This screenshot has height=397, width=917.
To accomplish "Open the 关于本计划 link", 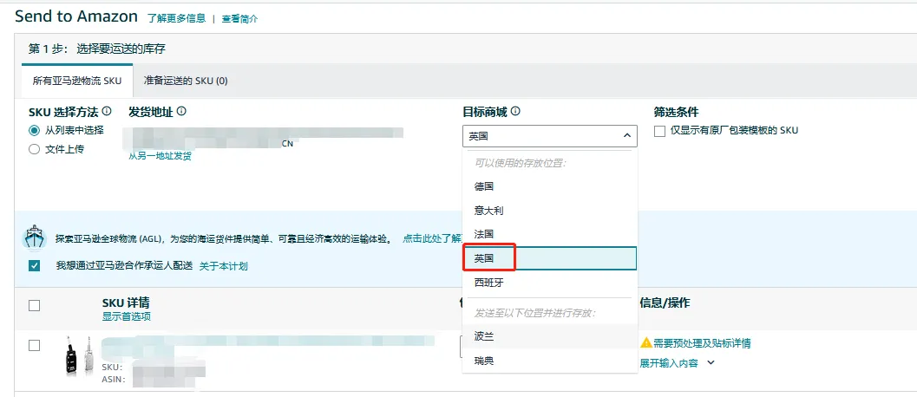I will (223, 266).
